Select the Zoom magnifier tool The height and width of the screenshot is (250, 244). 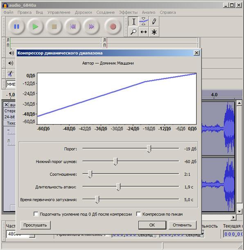click(x=133, y=32)
